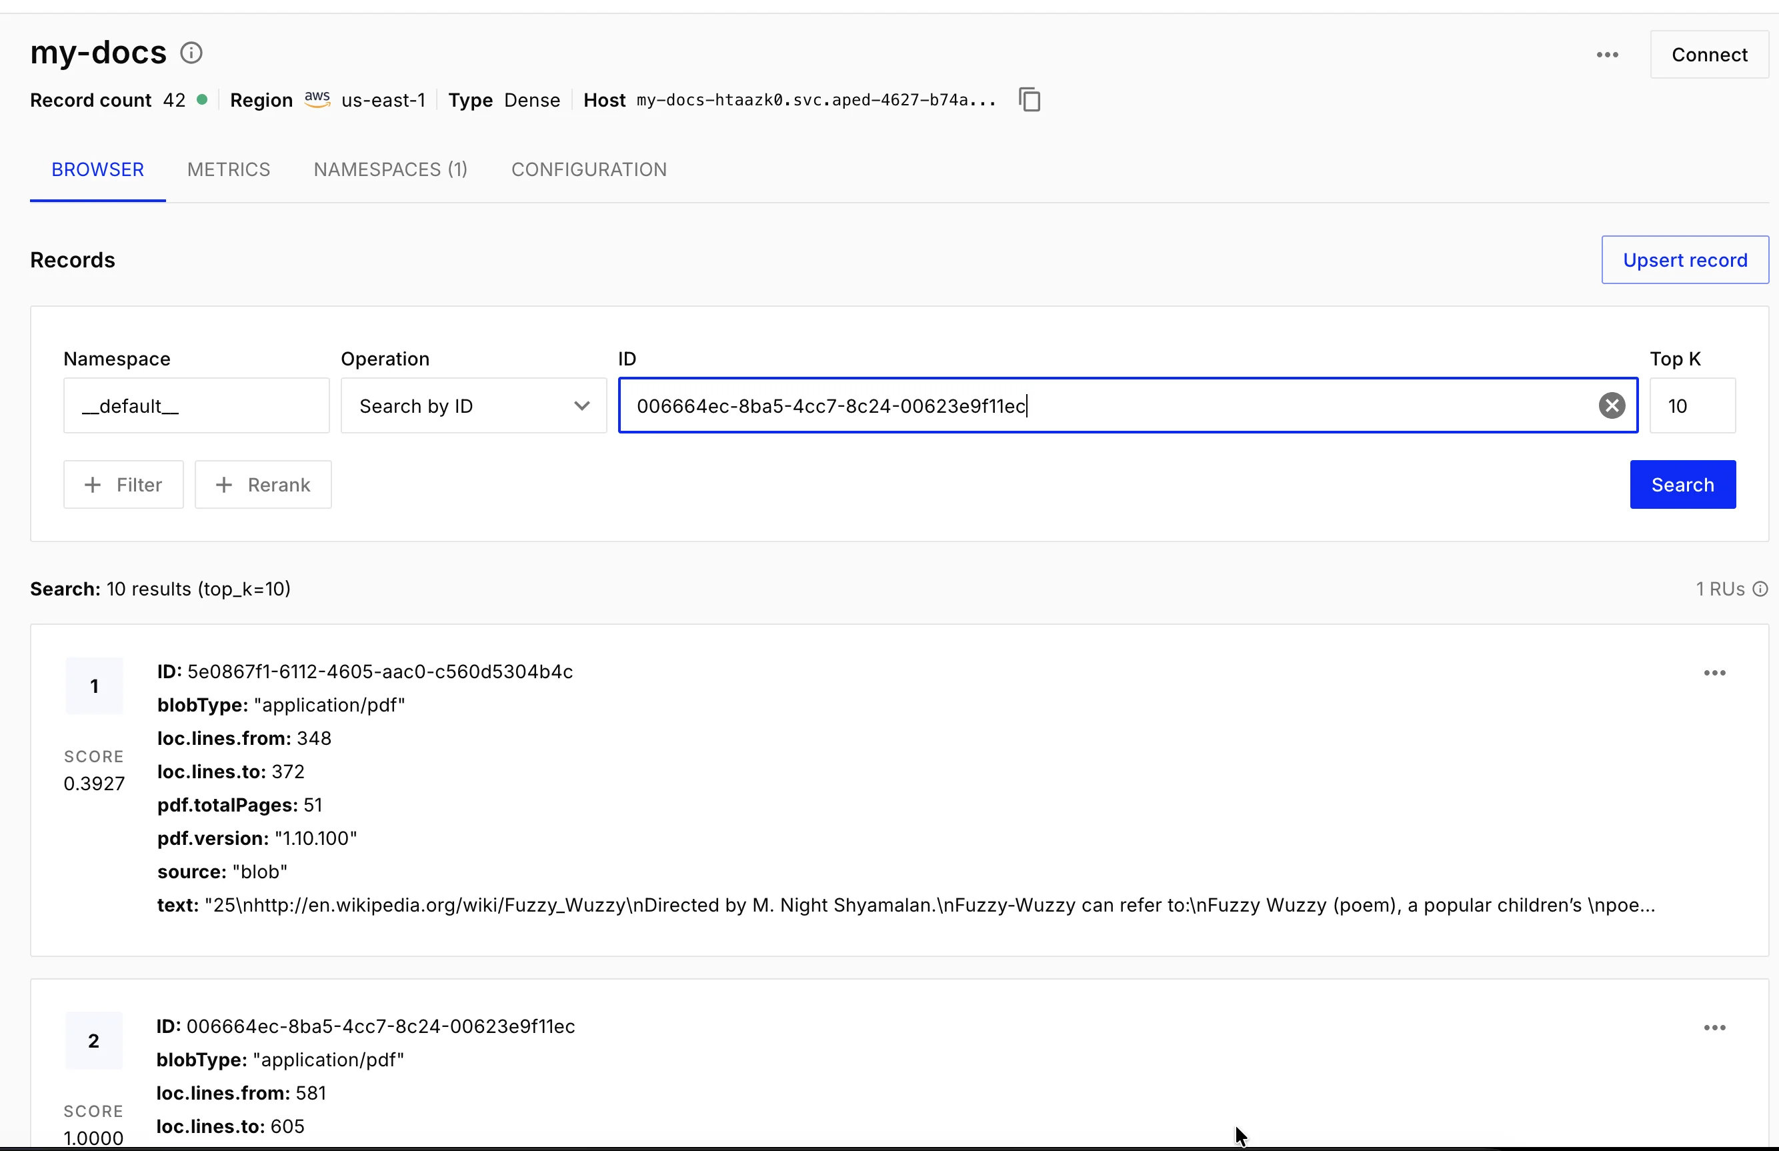
Task: Expand the Operation dropdown
Action: pos(473,406)
